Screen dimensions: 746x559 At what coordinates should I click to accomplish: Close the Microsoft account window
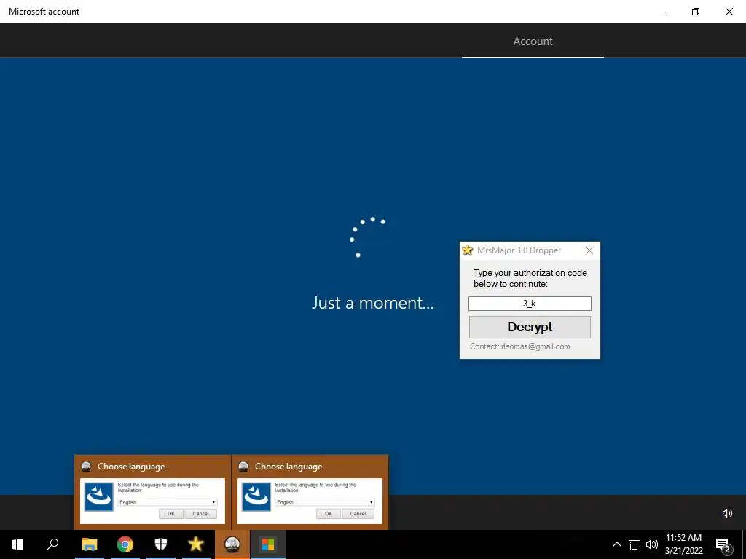pos(729,12)
